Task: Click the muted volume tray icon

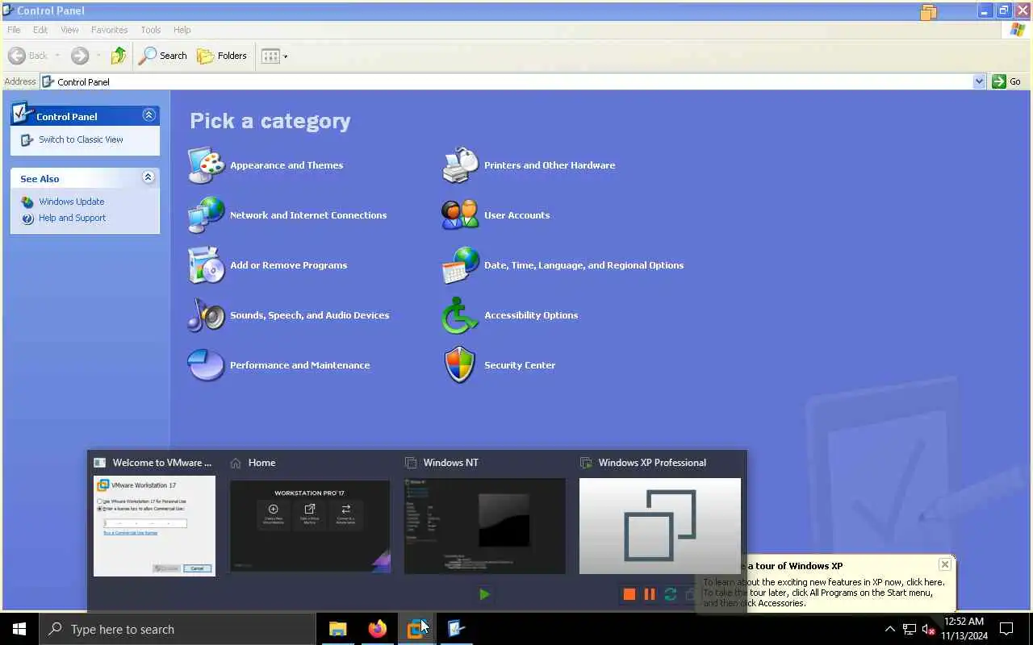Action: tap(929, 629)
